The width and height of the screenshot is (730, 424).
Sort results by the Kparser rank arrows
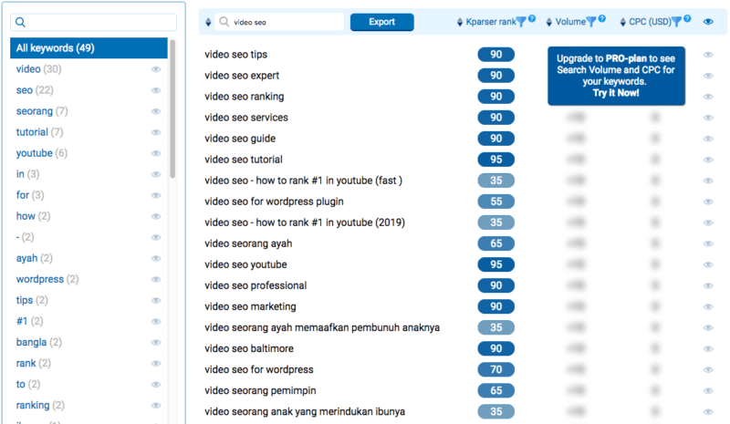click(458, 22)
